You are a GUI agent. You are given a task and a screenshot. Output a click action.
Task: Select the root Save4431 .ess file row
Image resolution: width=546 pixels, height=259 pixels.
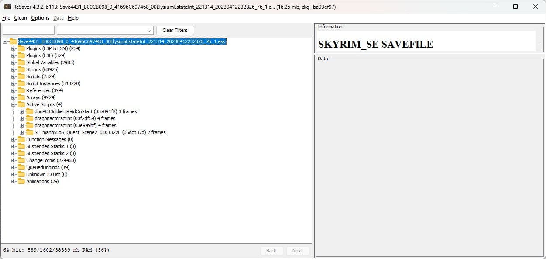pos(122,41)
